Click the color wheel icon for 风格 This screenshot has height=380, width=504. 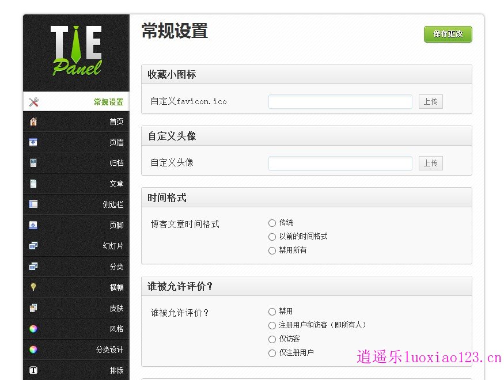pyautogui.click(x=33, y=329)
